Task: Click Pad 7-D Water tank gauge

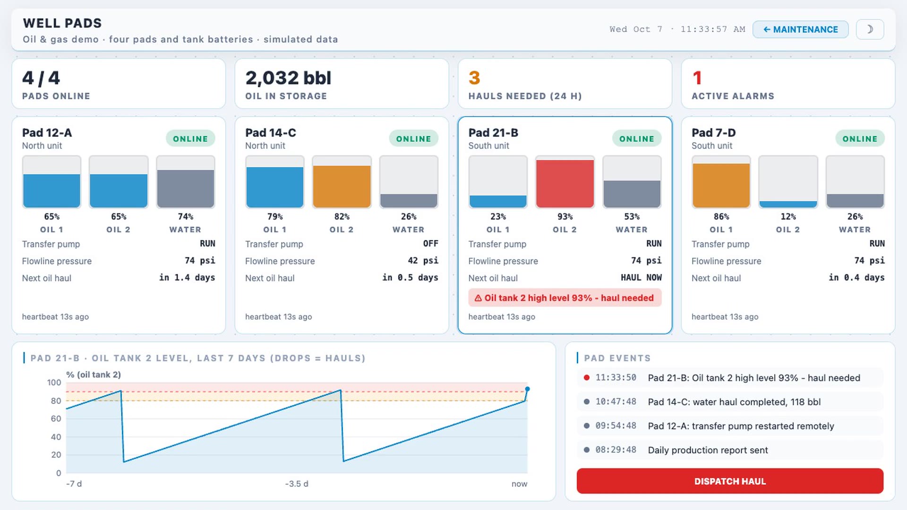Action: [x=855, y=182]
